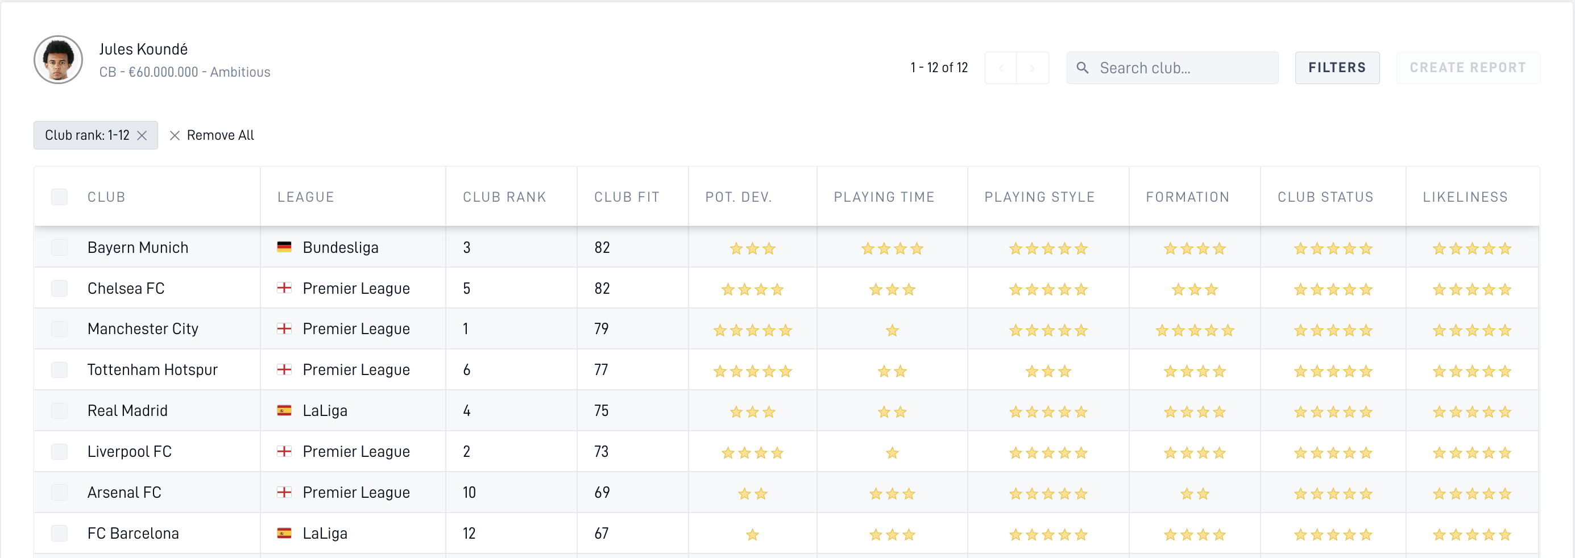This screenshot has height=558, width=1575.
Task: Sort by the Club Fit column header
Action: click(x=627, y=197)
